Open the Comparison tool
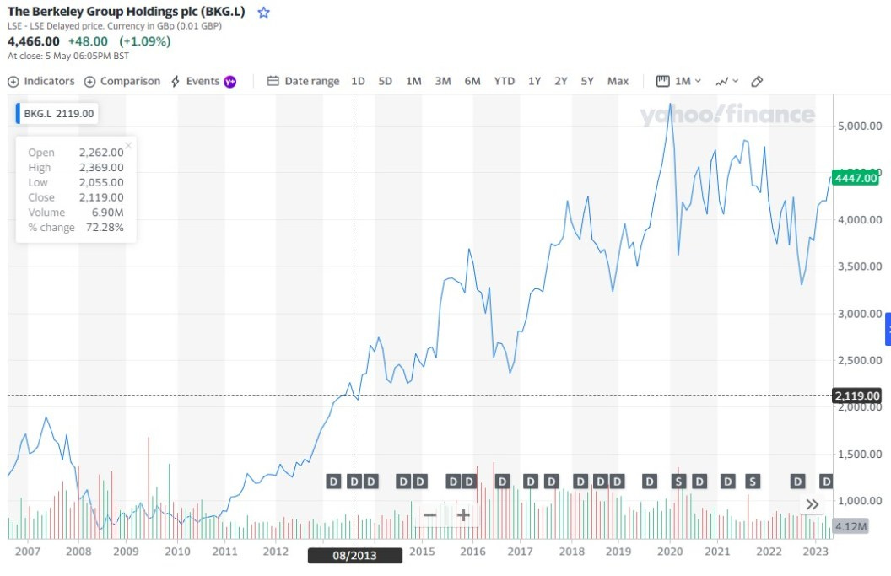The height and width of the screenshot is (576, 891). (122, 81)
